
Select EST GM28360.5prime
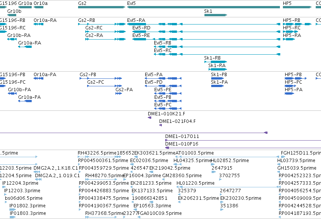coord(164,179)
